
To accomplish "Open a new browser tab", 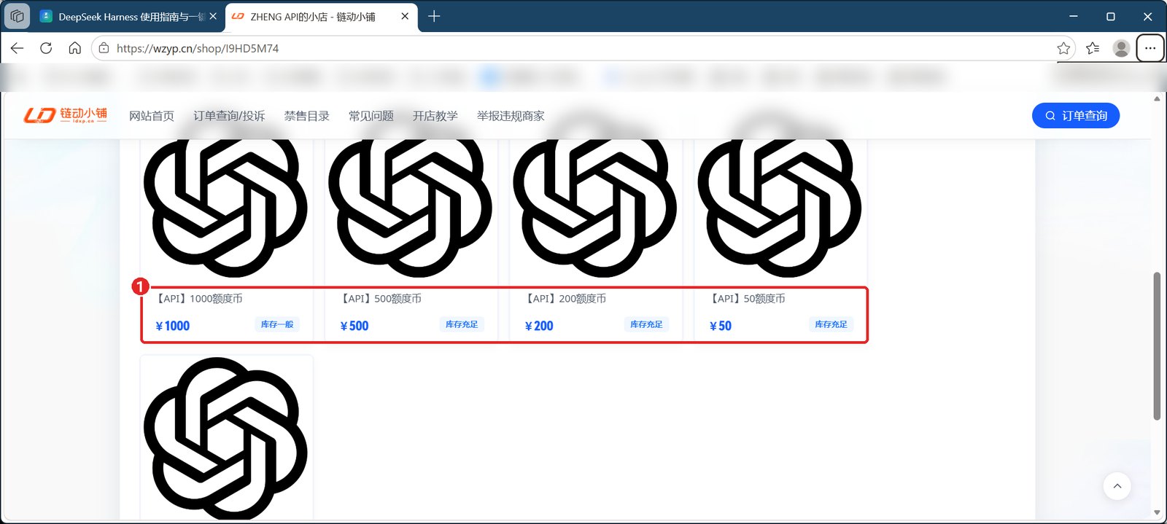I will tap(434, 16).
